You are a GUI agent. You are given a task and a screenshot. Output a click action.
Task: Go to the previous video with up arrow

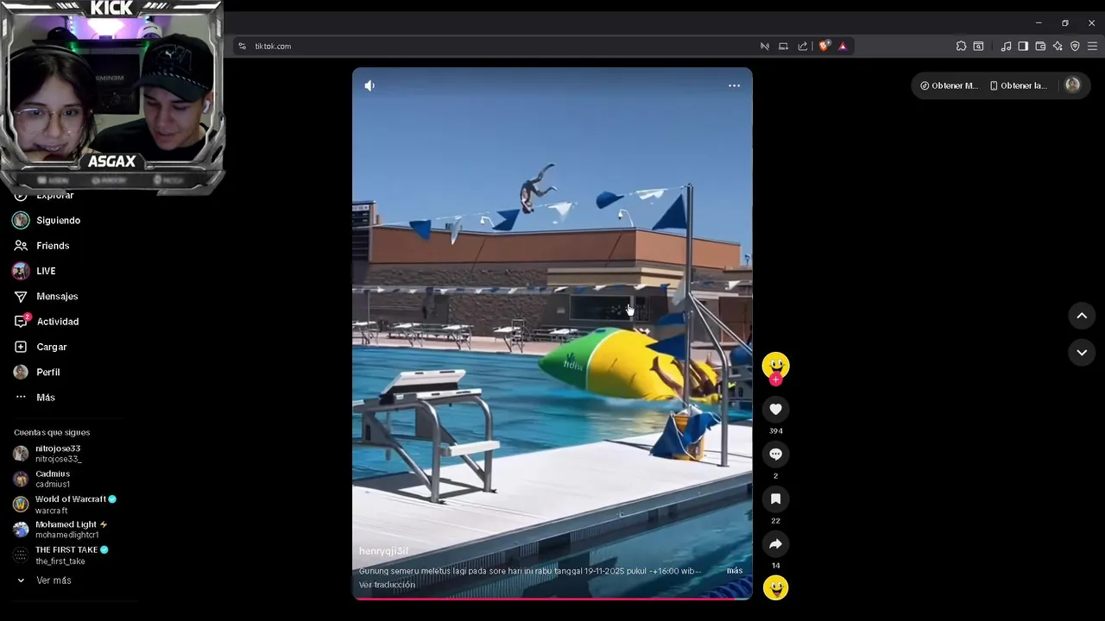1082,316
